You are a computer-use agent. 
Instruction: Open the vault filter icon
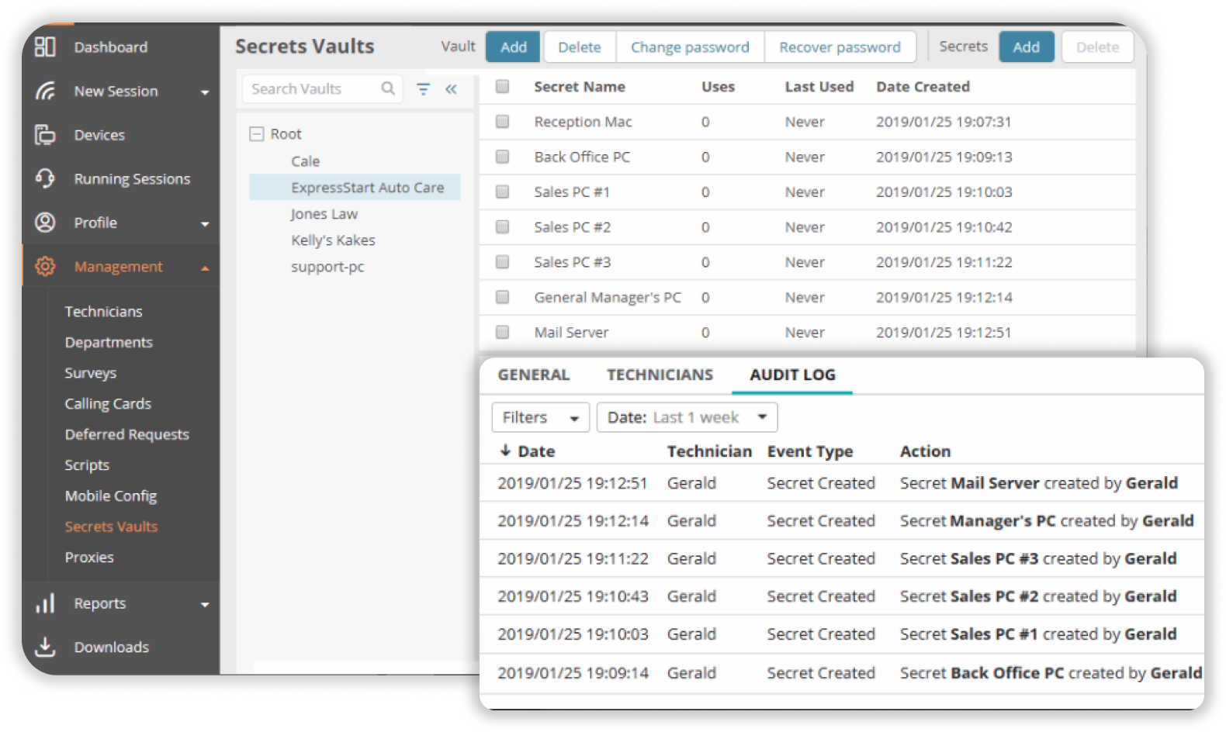[424, 89]
